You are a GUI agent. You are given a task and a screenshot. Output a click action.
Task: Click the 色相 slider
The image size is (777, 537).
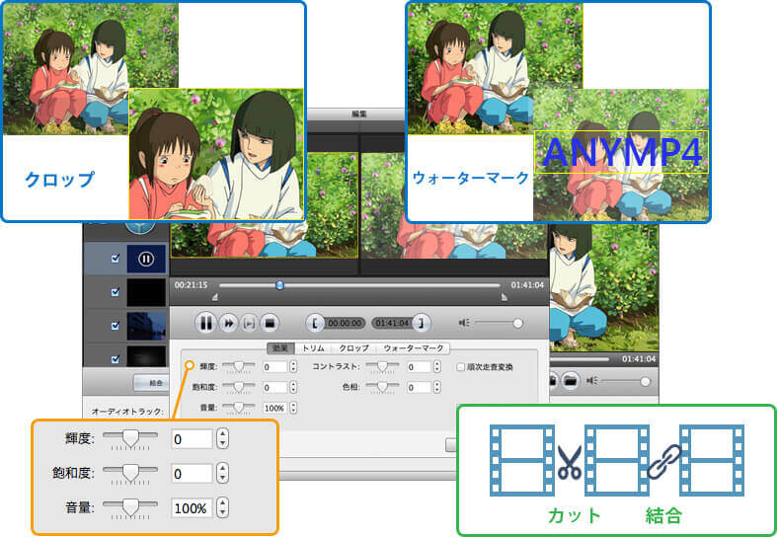pos(382,387)
